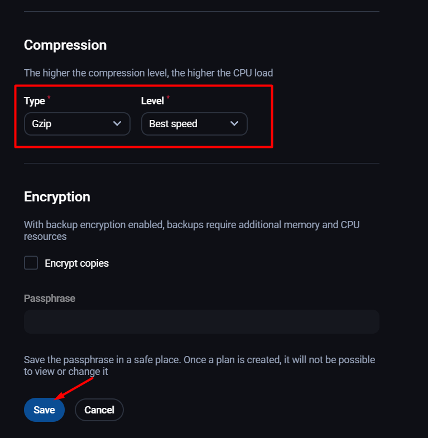
Task: Click the Level field label
Action: coord(152,101)
